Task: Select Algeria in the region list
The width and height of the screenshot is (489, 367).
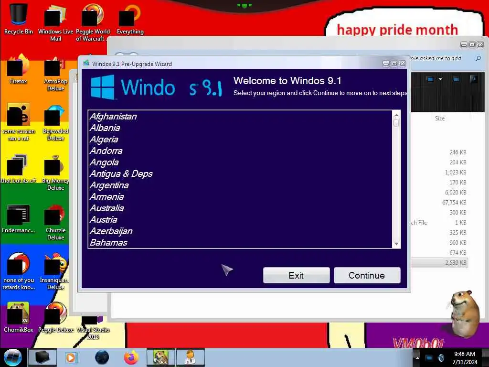Action: (240, 140)
